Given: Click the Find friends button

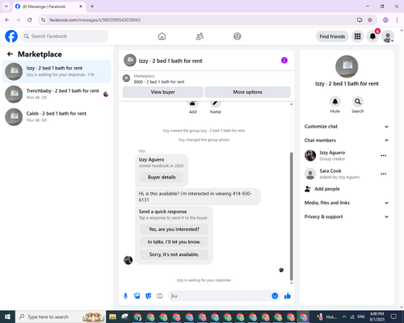Looking at the screenshot, I should 332,36.
